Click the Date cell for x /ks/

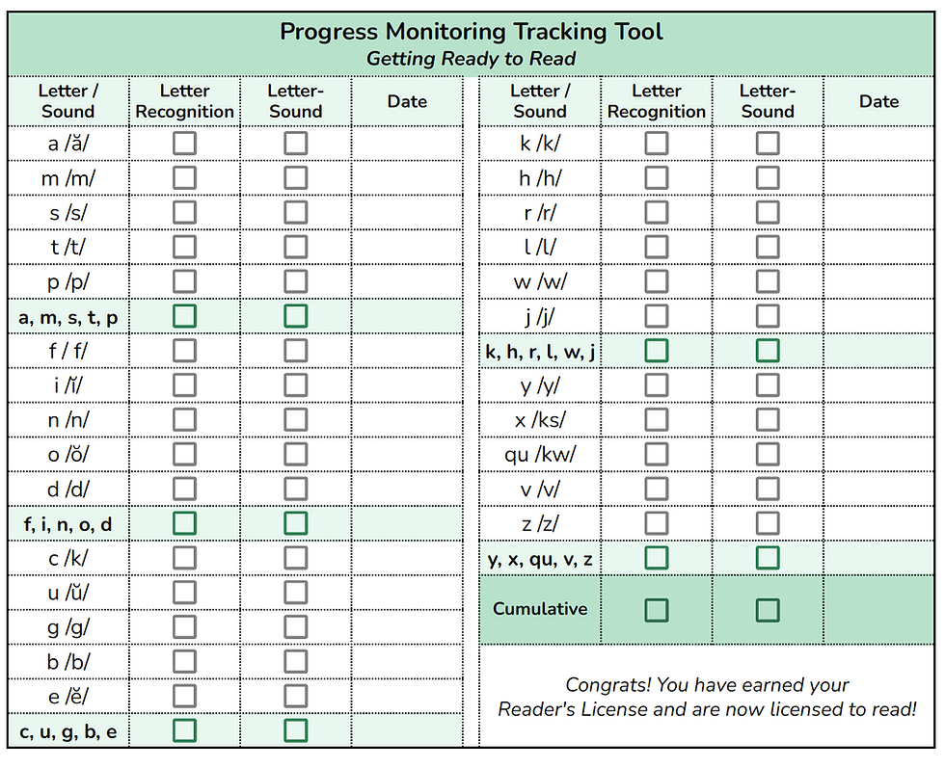pos(878,420)
